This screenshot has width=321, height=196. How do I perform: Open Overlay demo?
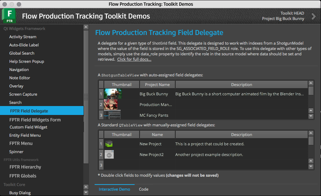tap(16, 86)
